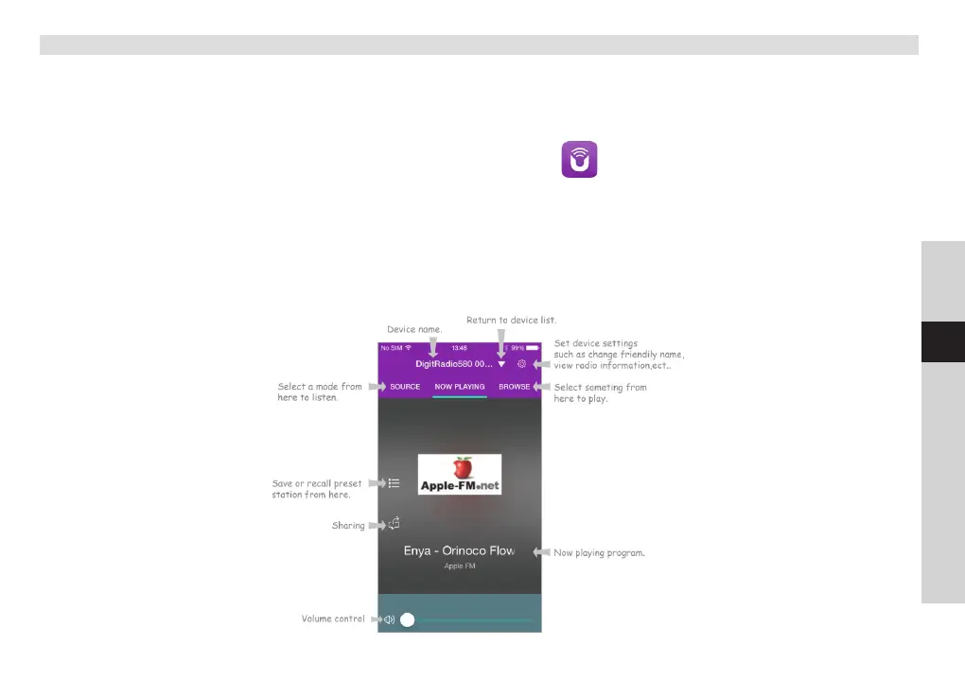965x697 pixels.
Task: Click the volume slider knob
Action: coord(408,620)
